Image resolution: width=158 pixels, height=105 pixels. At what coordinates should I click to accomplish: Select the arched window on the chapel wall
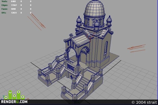(106, 48)
